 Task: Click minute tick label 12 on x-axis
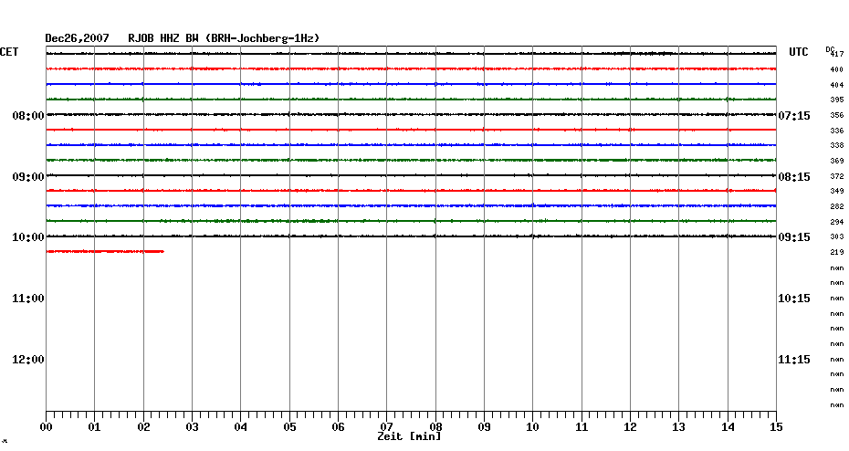[x=630, y=427]
